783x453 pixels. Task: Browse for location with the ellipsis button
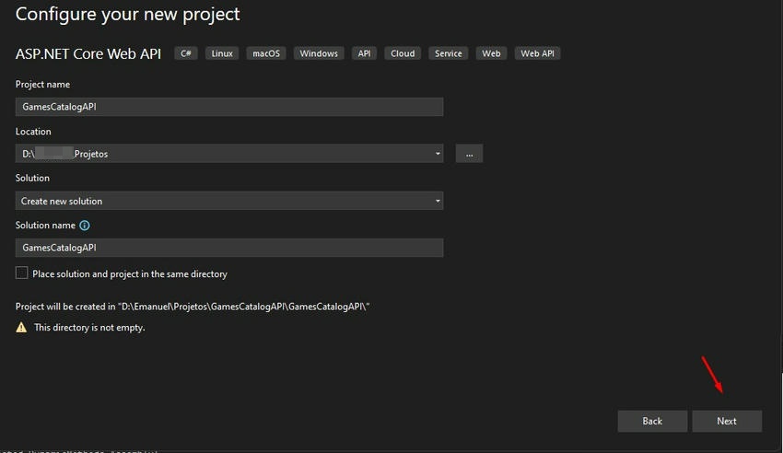469,154
